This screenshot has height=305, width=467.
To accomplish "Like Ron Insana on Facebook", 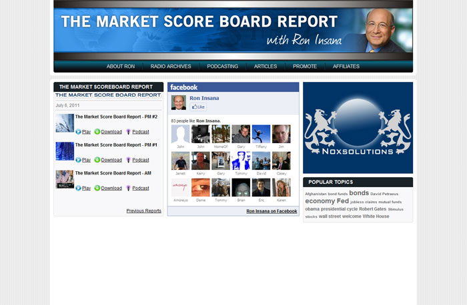I will tap(198, 107).
